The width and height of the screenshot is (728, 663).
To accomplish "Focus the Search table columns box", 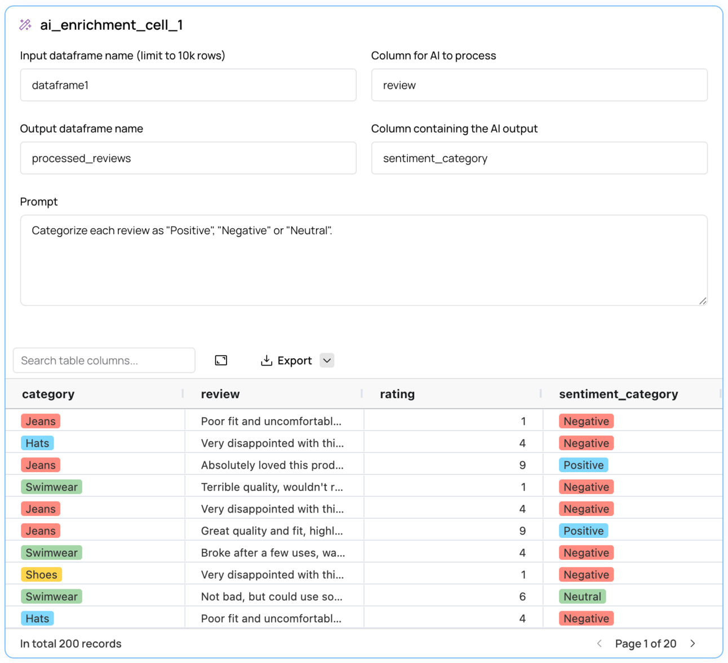I will tap(104, 361).
